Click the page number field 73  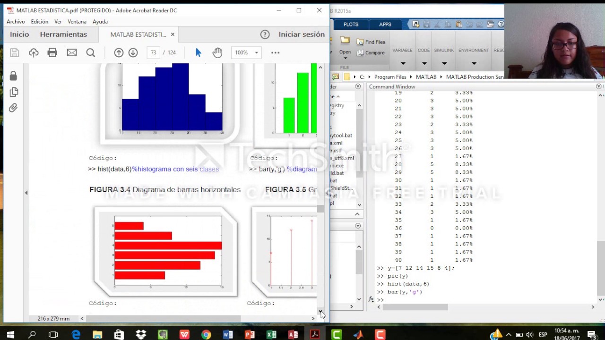[153, 53]
